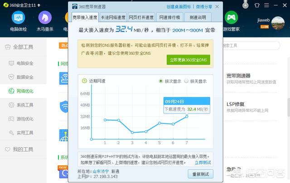Click chart data point for test 5
The width and height of the screenshot is (290, 183).
coord(159,123)
